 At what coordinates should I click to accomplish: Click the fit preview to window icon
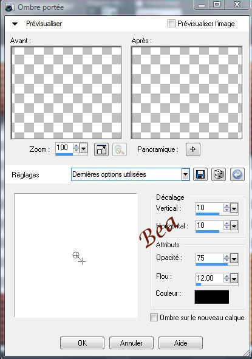click(x=101, y=149)
